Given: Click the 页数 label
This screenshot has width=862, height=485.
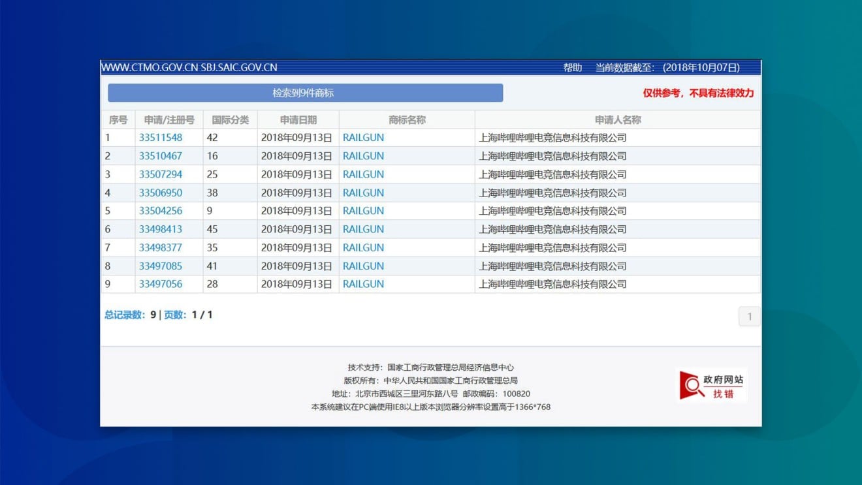Looking at the screenshot, I should tap(174, 315).
